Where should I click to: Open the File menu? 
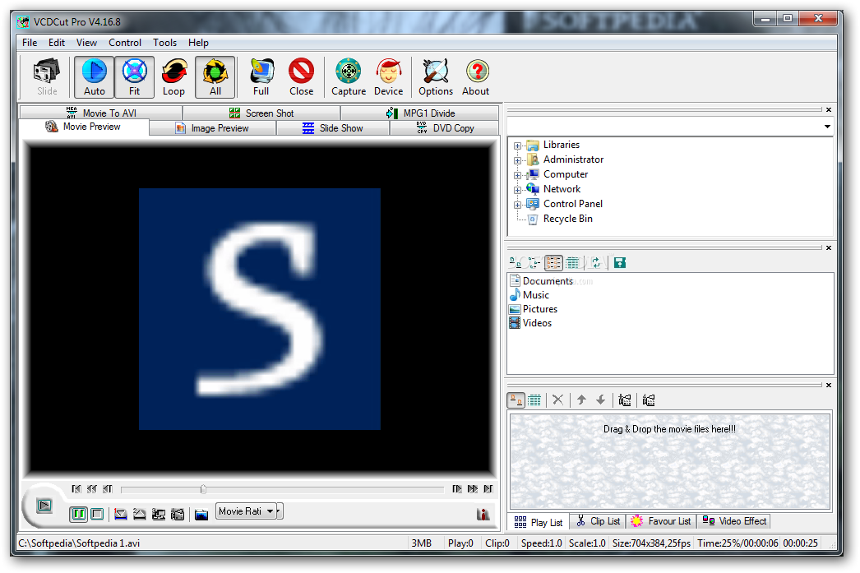(x=30, y=43)
